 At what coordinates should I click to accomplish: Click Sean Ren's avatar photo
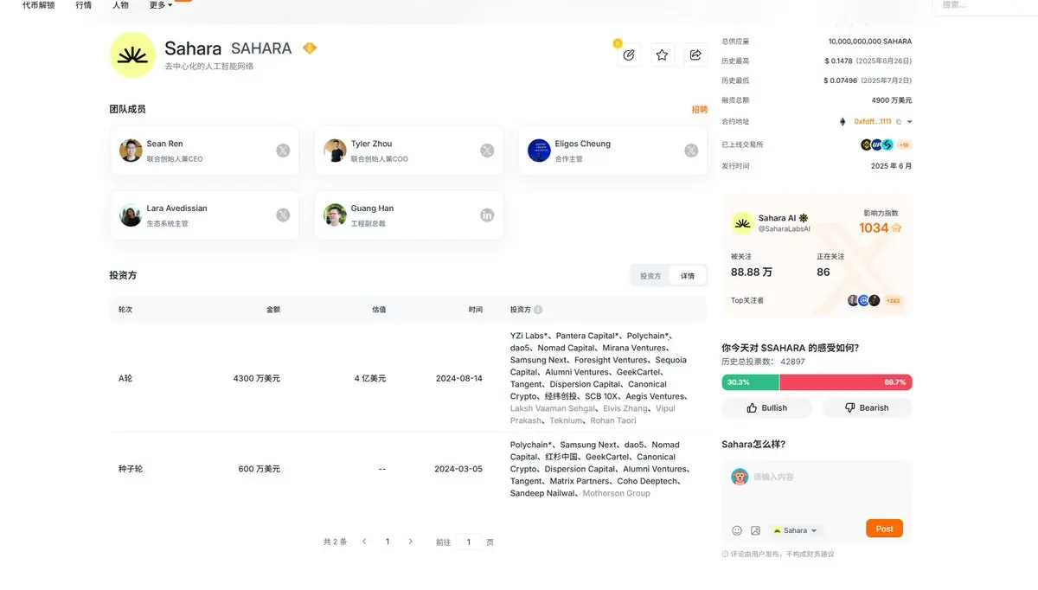[x=131, y=151]
